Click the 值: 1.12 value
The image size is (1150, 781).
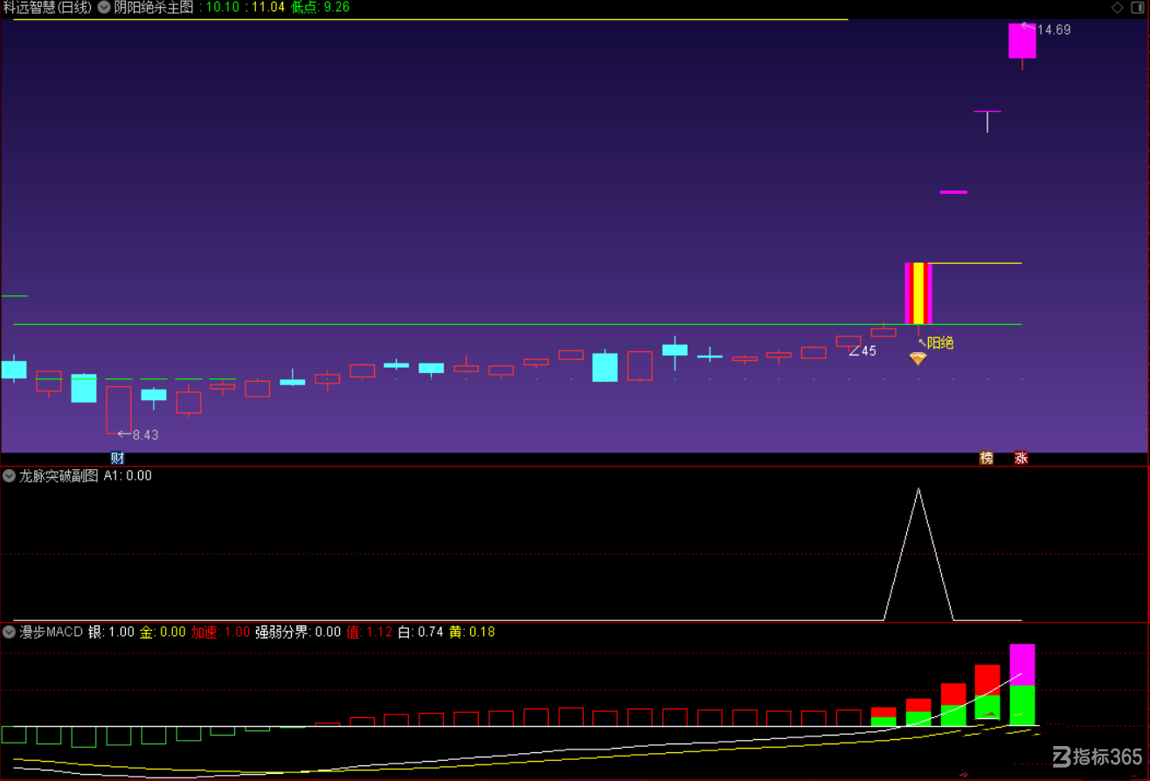[x=370, y=632]
